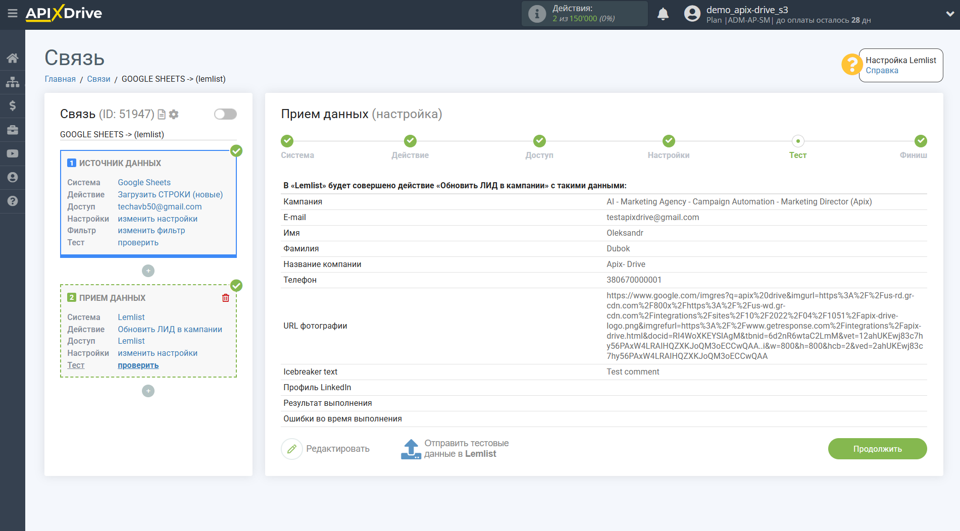Click the Настройка Lemlist help title
The height and width of the screenshot is (531, 960).
point(901,61)
